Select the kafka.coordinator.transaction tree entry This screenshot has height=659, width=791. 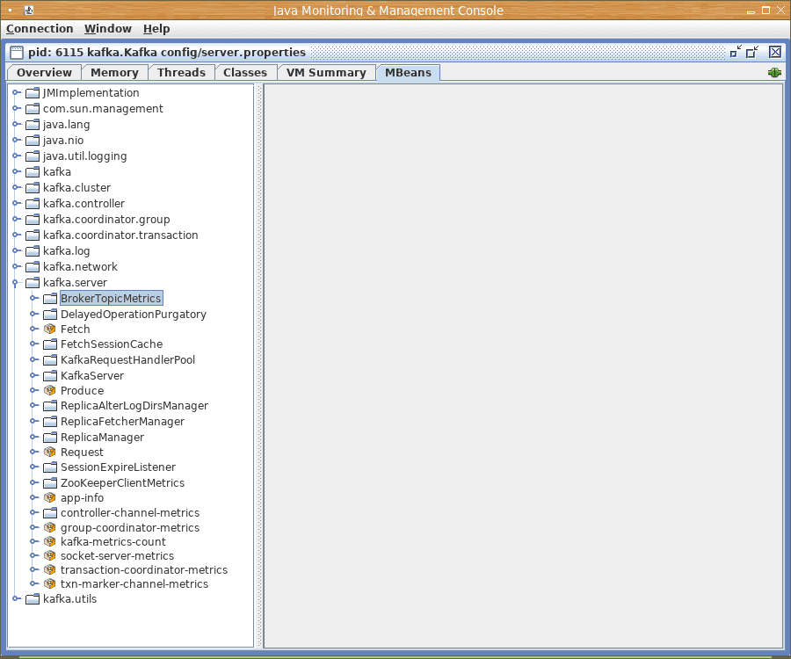coord(120,235)
